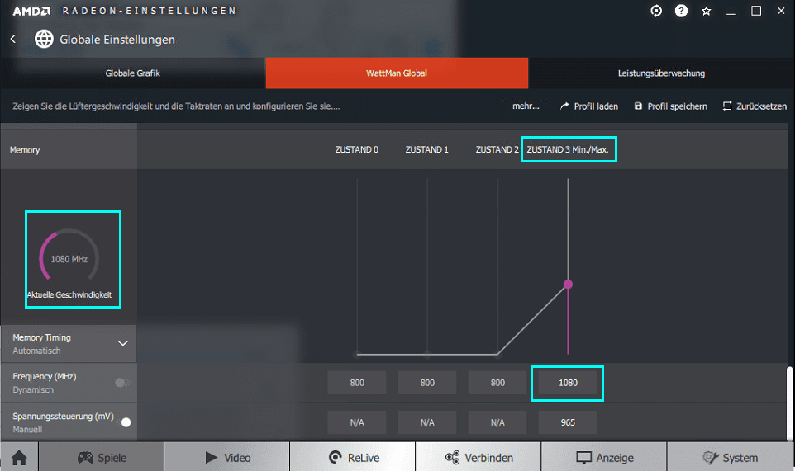Open the Spiele section
The image size is (795, 471).
pos(102,457)
